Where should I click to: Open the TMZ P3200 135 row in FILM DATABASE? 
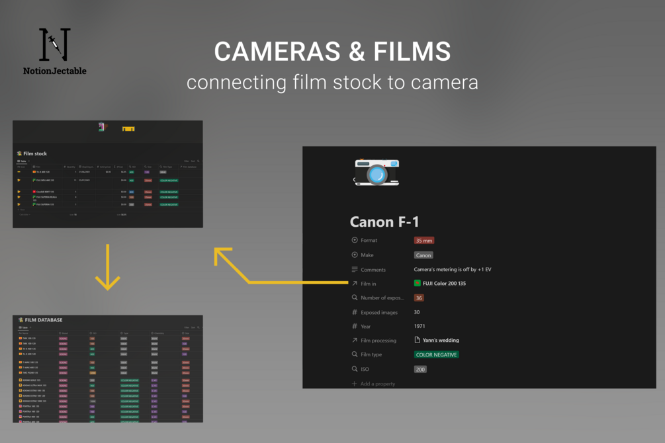(x=28, y=373)
